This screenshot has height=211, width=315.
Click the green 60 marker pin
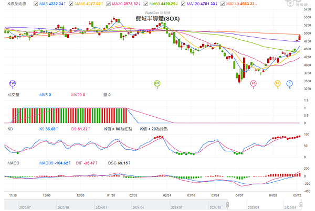157,84
